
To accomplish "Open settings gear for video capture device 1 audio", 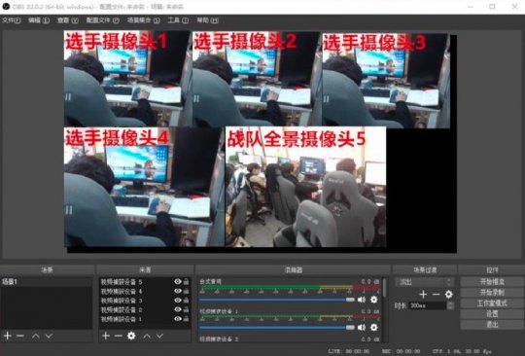I will coord(374,327).
